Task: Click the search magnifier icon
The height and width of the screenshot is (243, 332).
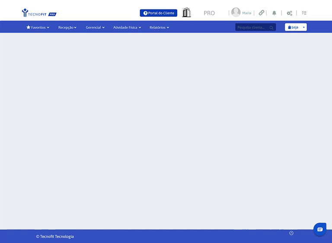Action: click(x=271, y=28)
